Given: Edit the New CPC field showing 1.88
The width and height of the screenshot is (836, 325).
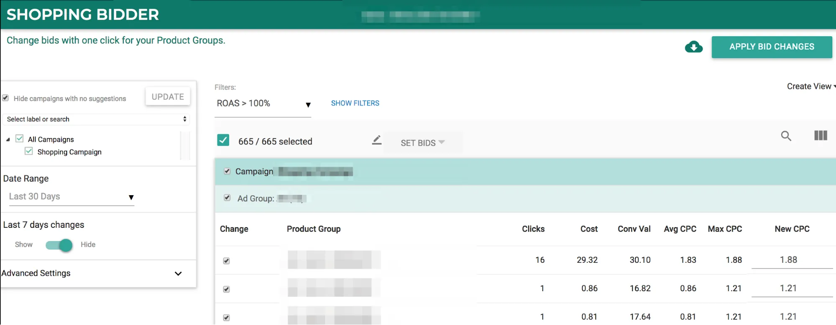Looking at the screenshot, I should [788, 260].
